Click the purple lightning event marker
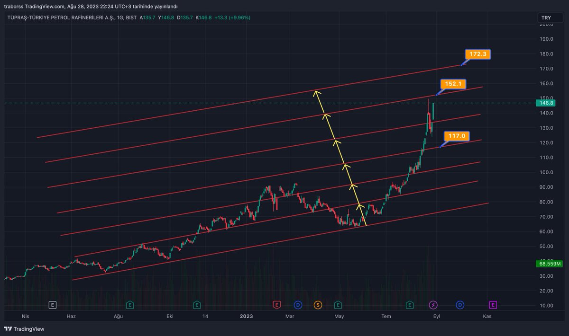Screen dimensions: 569x336 pos(433,305)
